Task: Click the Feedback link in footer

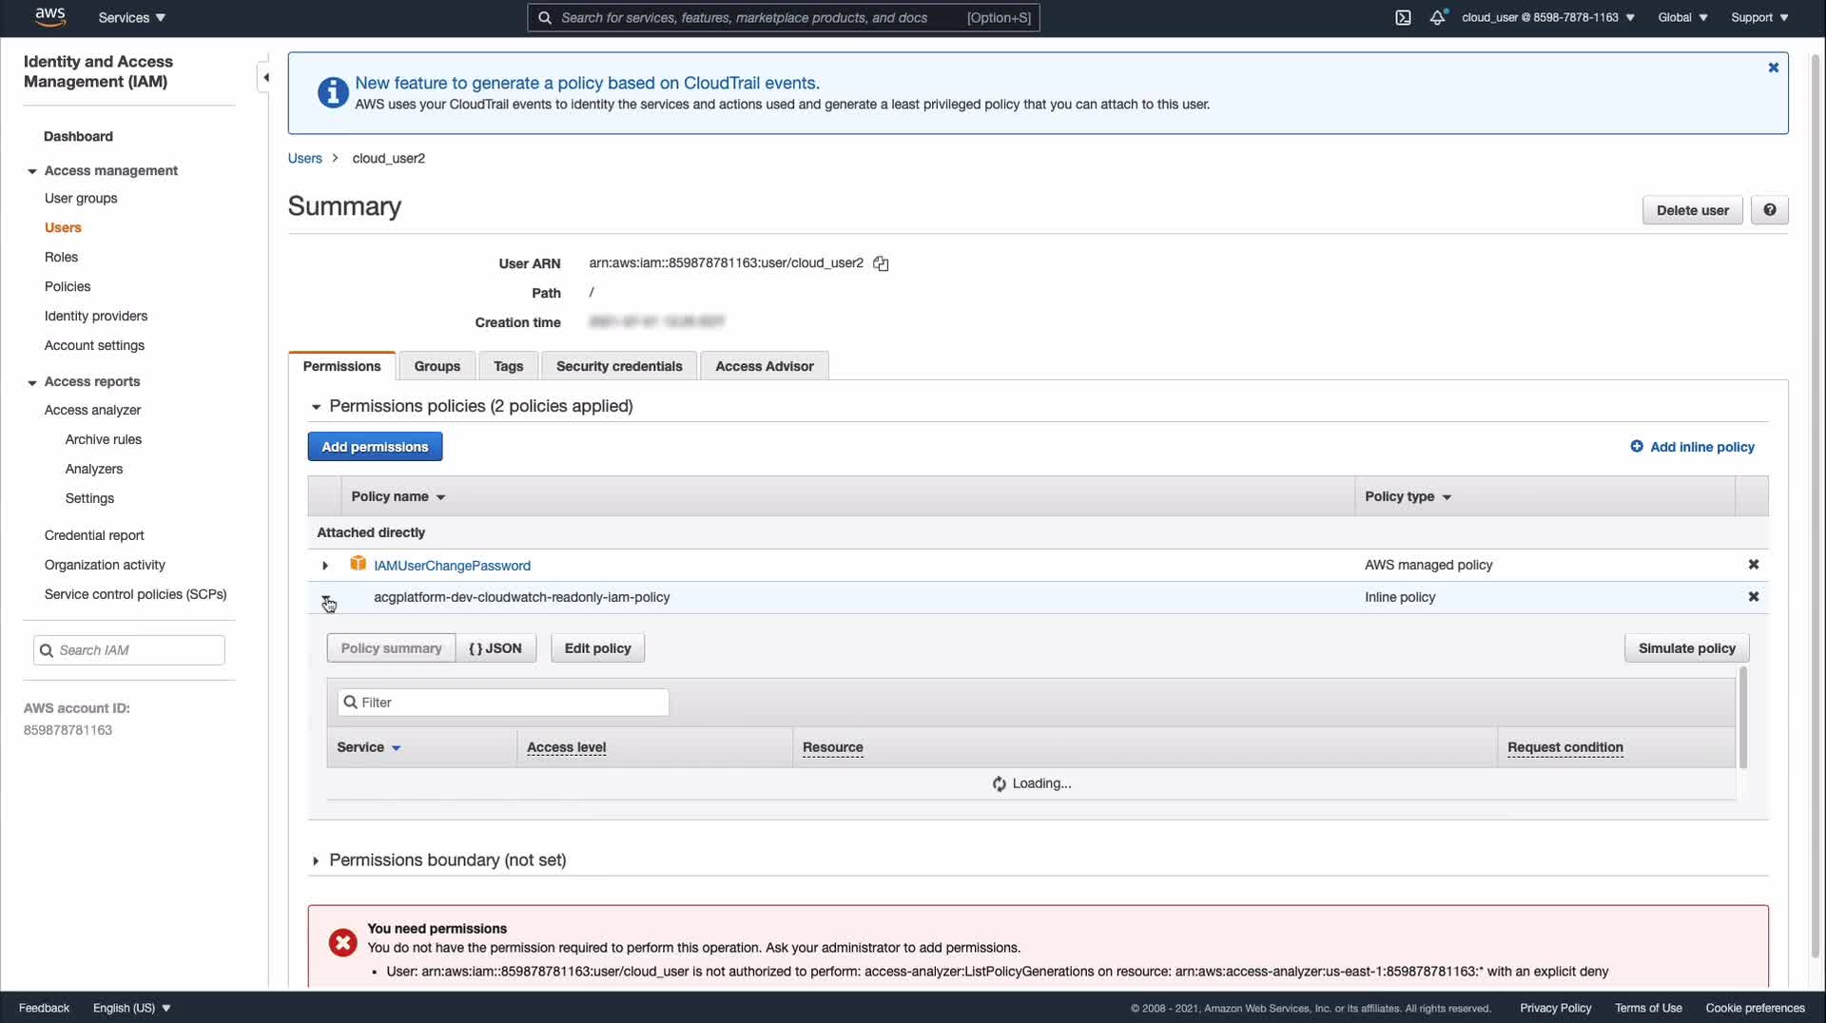Action: 44,1008
